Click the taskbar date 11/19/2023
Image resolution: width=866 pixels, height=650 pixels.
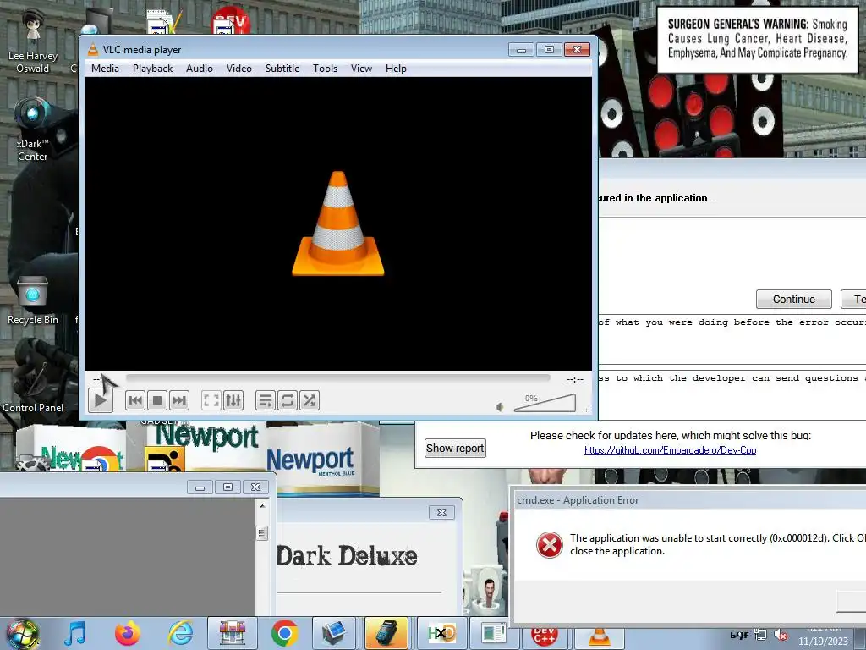pos(823,642)
